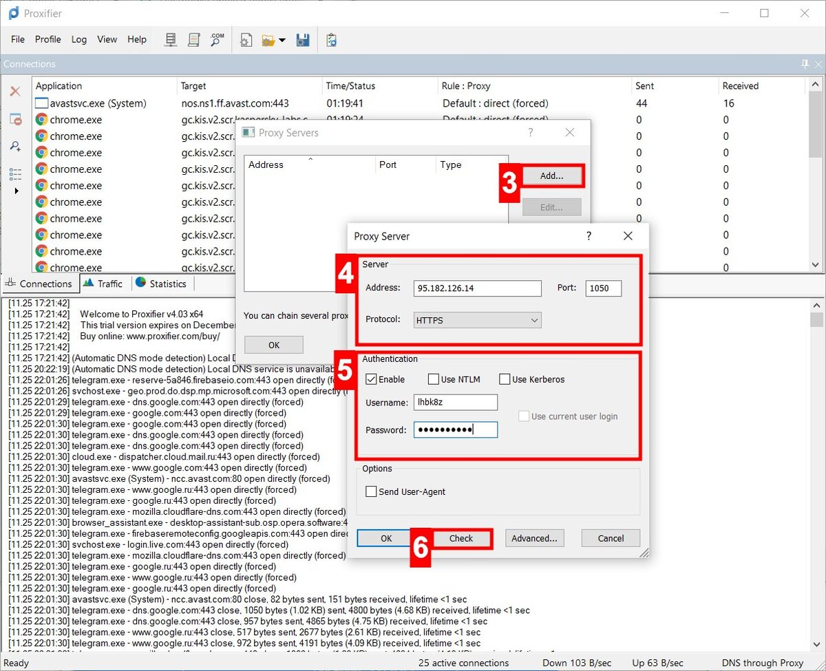Click the clipboard checklist toolbar icon
The width and height of the screenshot is (826, 671).
coord(331,40)
